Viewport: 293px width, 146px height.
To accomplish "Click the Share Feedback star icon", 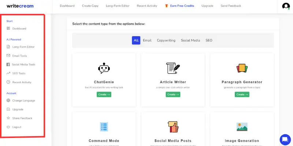I will point(8,118).
